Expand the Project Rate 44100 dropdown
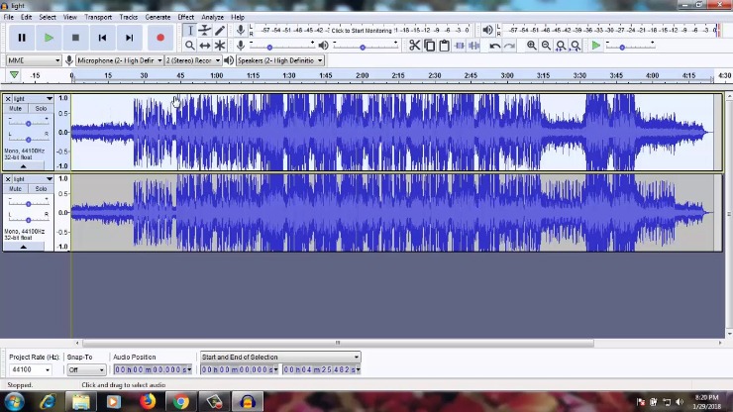The image size is (733, 412). pos(47,370)
